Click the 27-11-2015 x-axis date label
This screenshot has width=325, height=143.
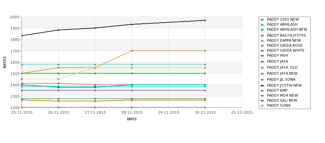95,113
